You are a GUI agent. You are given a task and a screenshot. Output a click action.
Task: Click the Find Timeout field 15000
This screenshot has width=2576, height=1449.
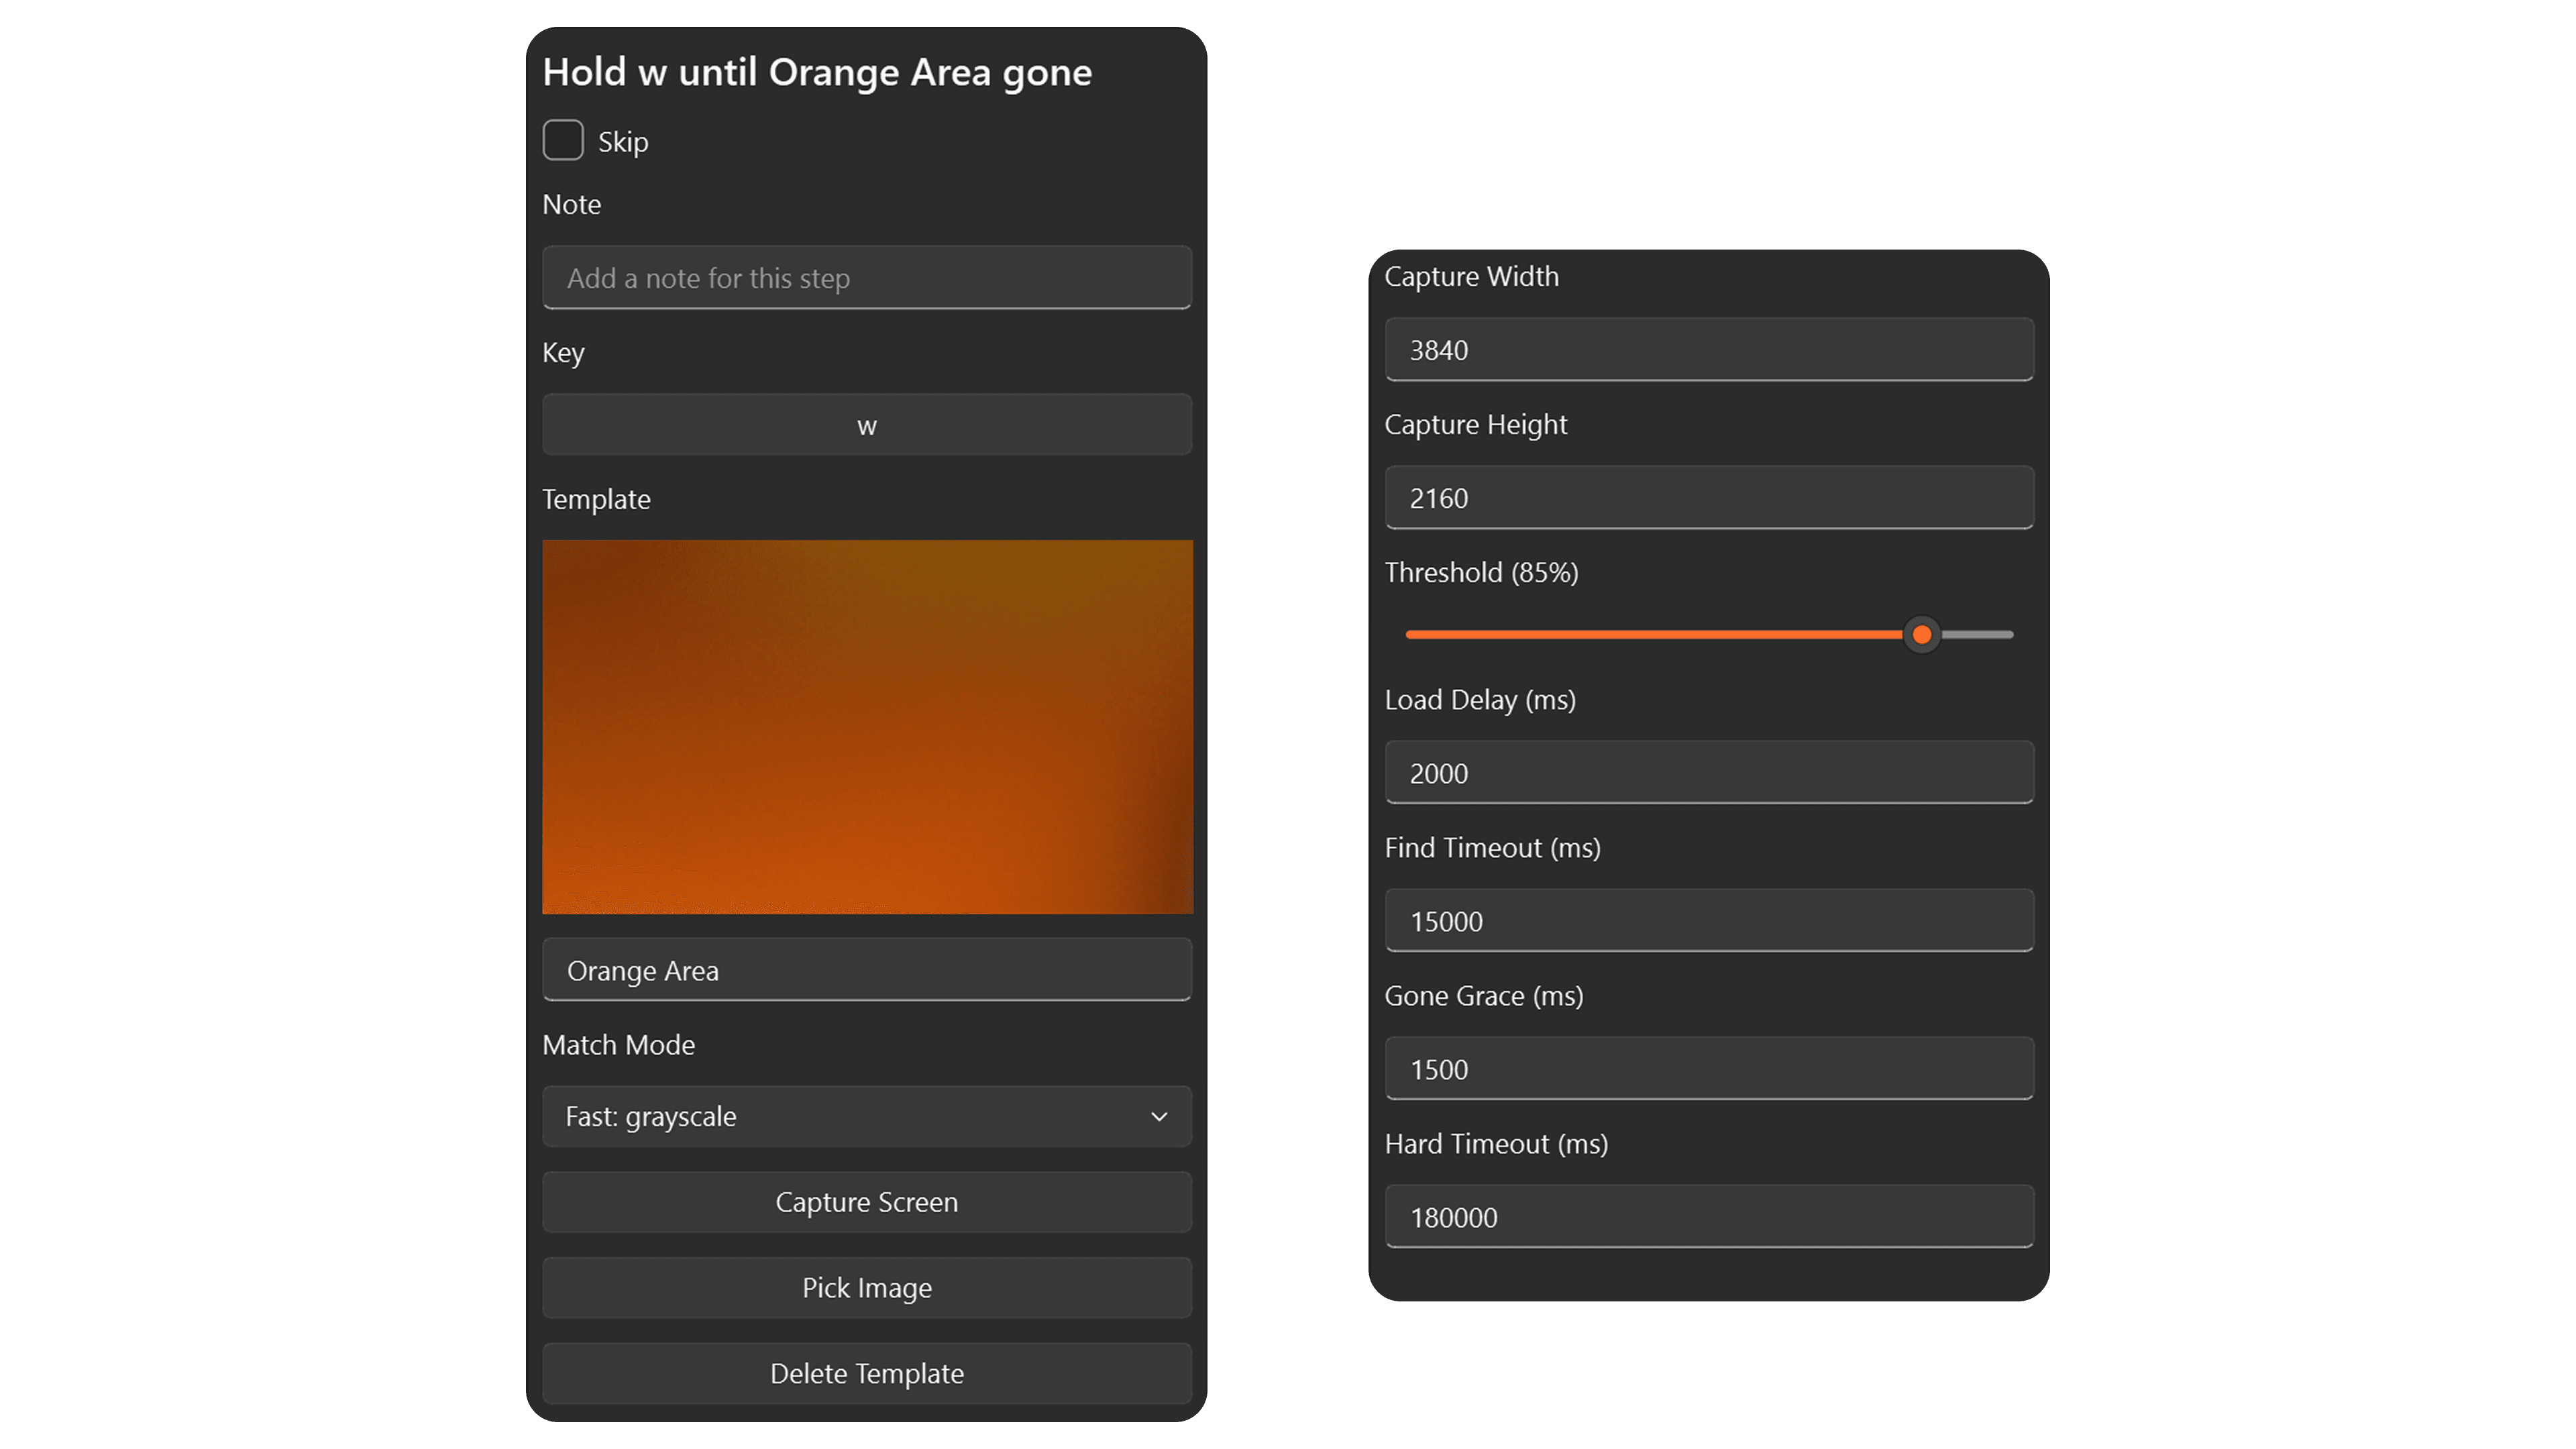1709,920
